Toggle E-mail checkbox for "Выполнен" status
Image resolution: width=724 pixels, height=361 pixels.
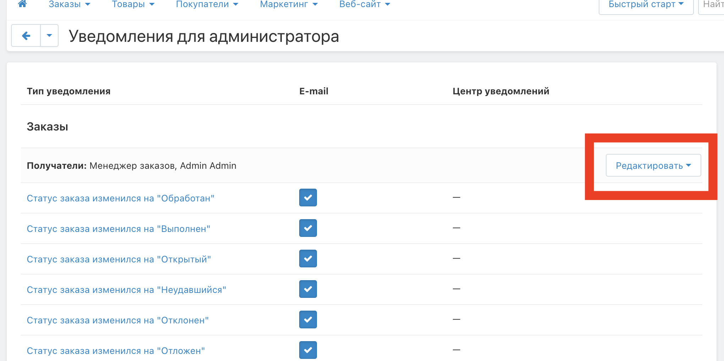[308, 228]
